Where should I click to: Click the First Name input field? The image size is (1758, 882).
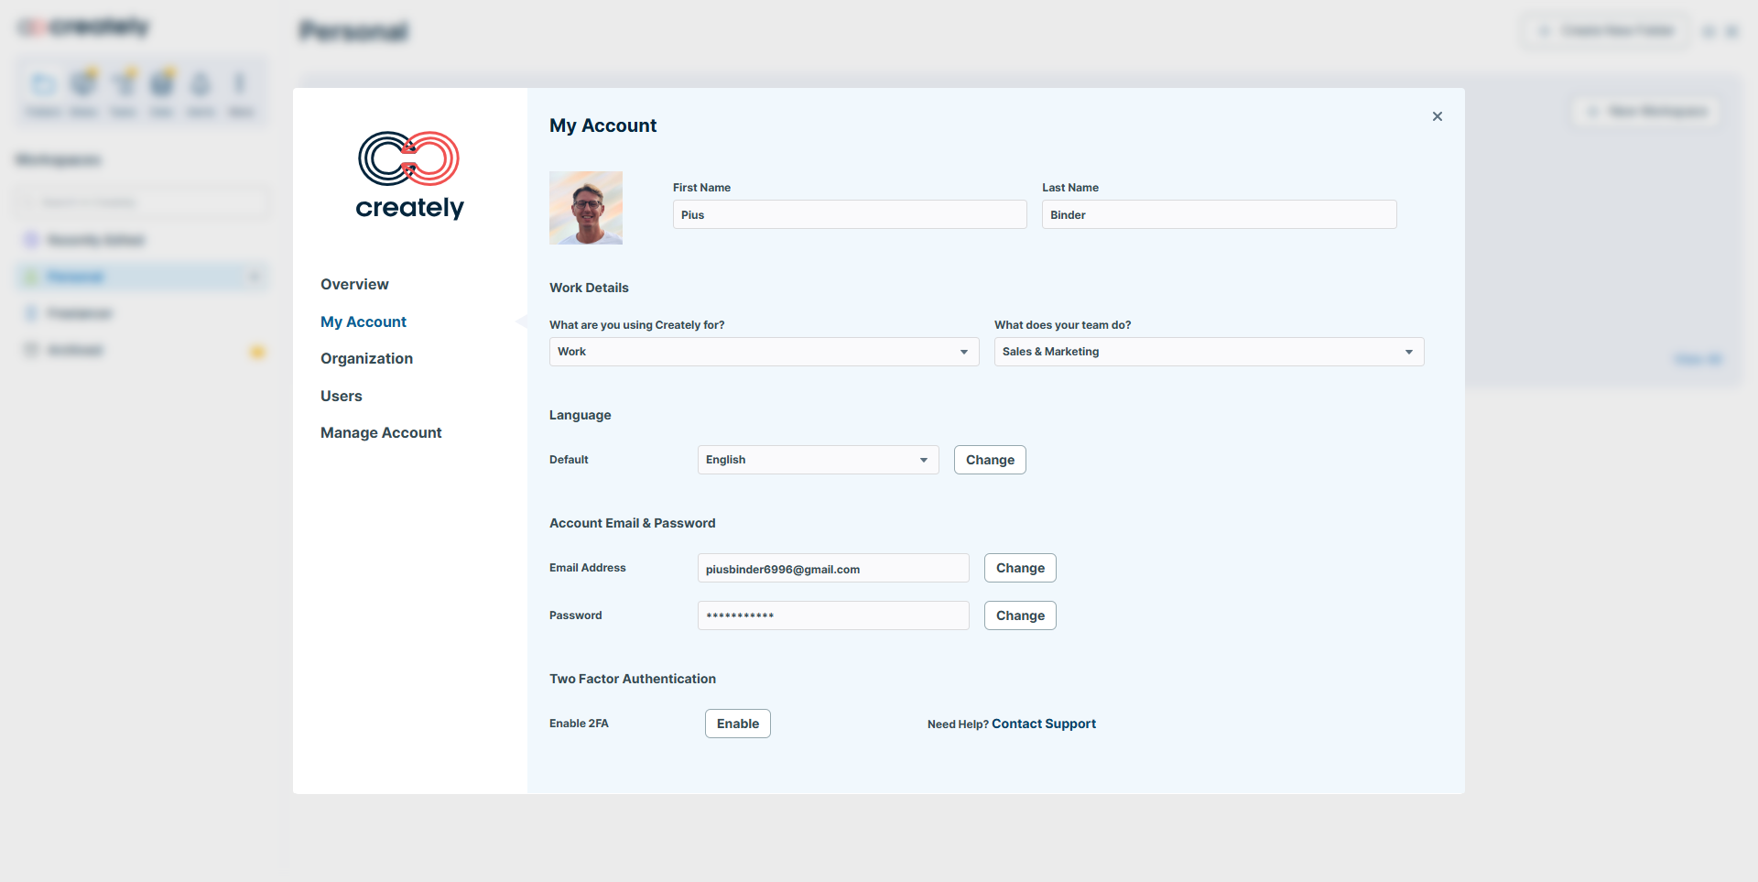(x=850, y=215)
